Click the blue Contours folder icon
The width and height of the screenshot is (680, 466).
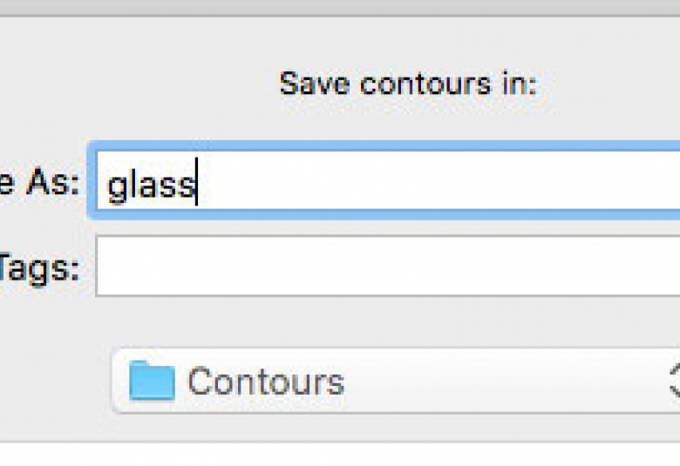click(x=153, y=381)
